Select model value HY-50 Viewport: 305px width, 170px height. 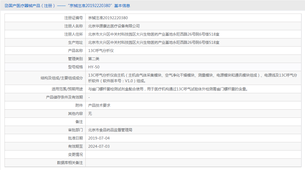pyautogui.click(x=94, y=67)
